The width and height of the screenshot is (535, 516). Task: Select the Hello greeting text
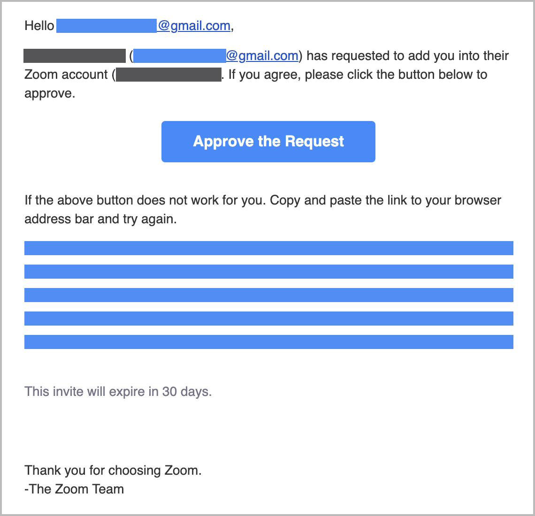coord(39,26)
